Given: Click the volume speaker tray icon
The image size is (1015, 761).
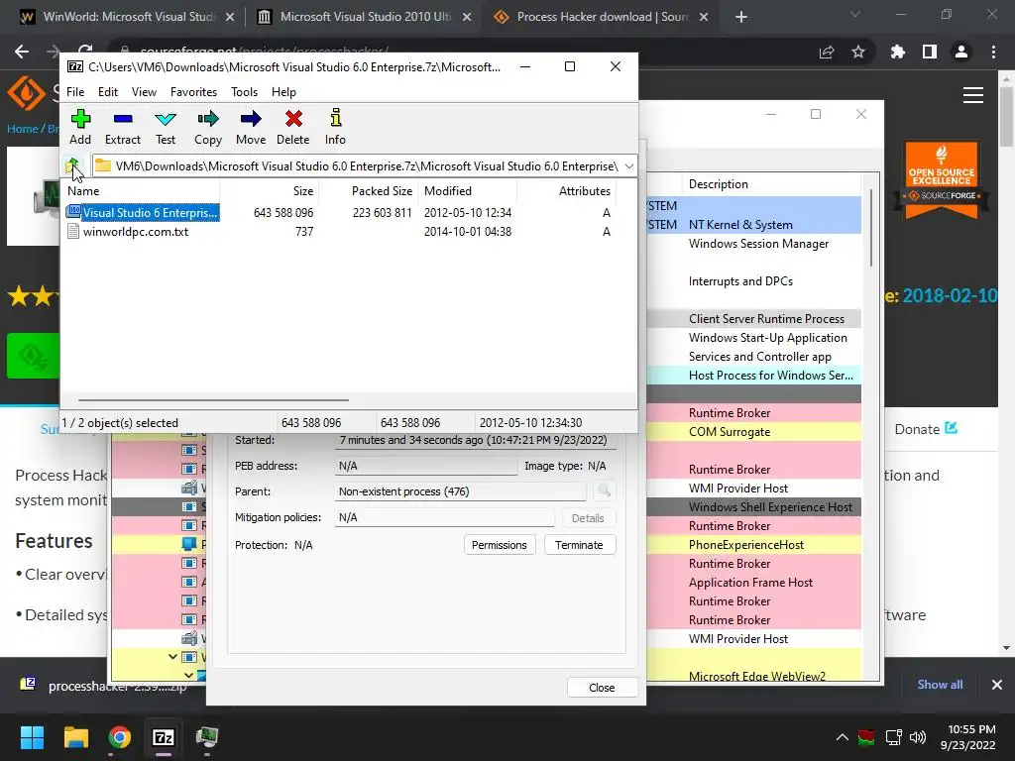Looking at the screenshot, I should [918, 737].
